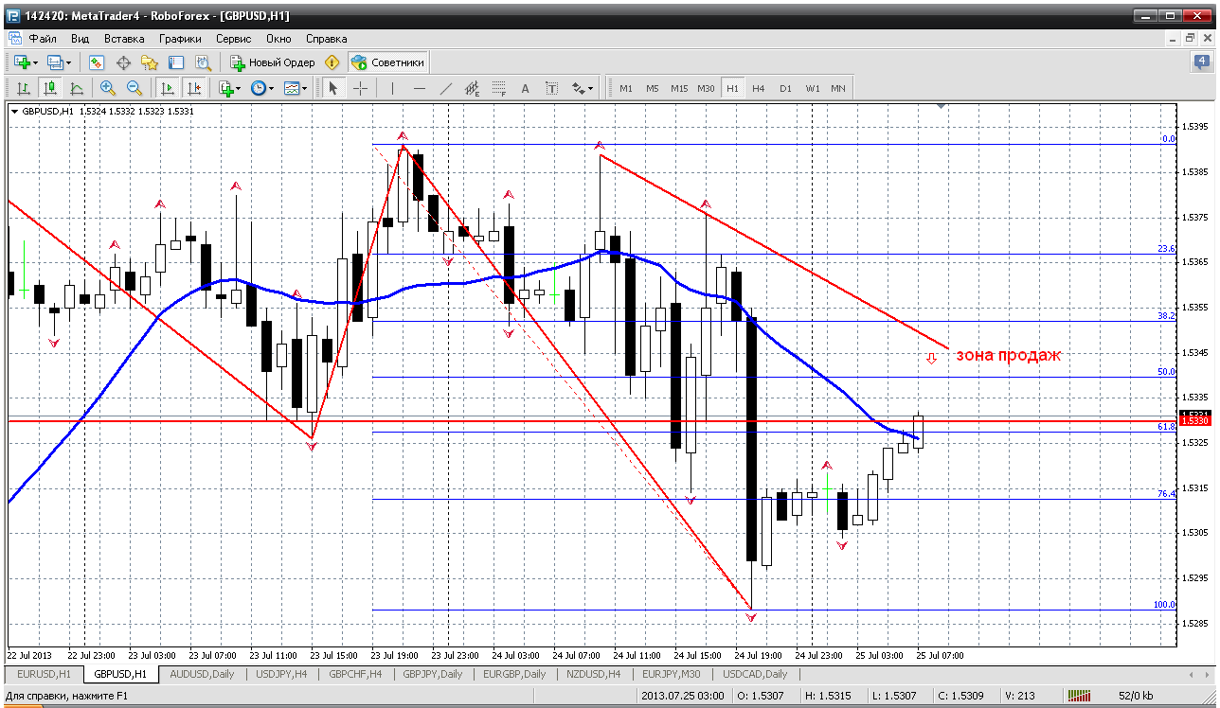The image size is (1220, 708).
Task: Open the Market Watch panel icon
Action: tap(97, 62)
